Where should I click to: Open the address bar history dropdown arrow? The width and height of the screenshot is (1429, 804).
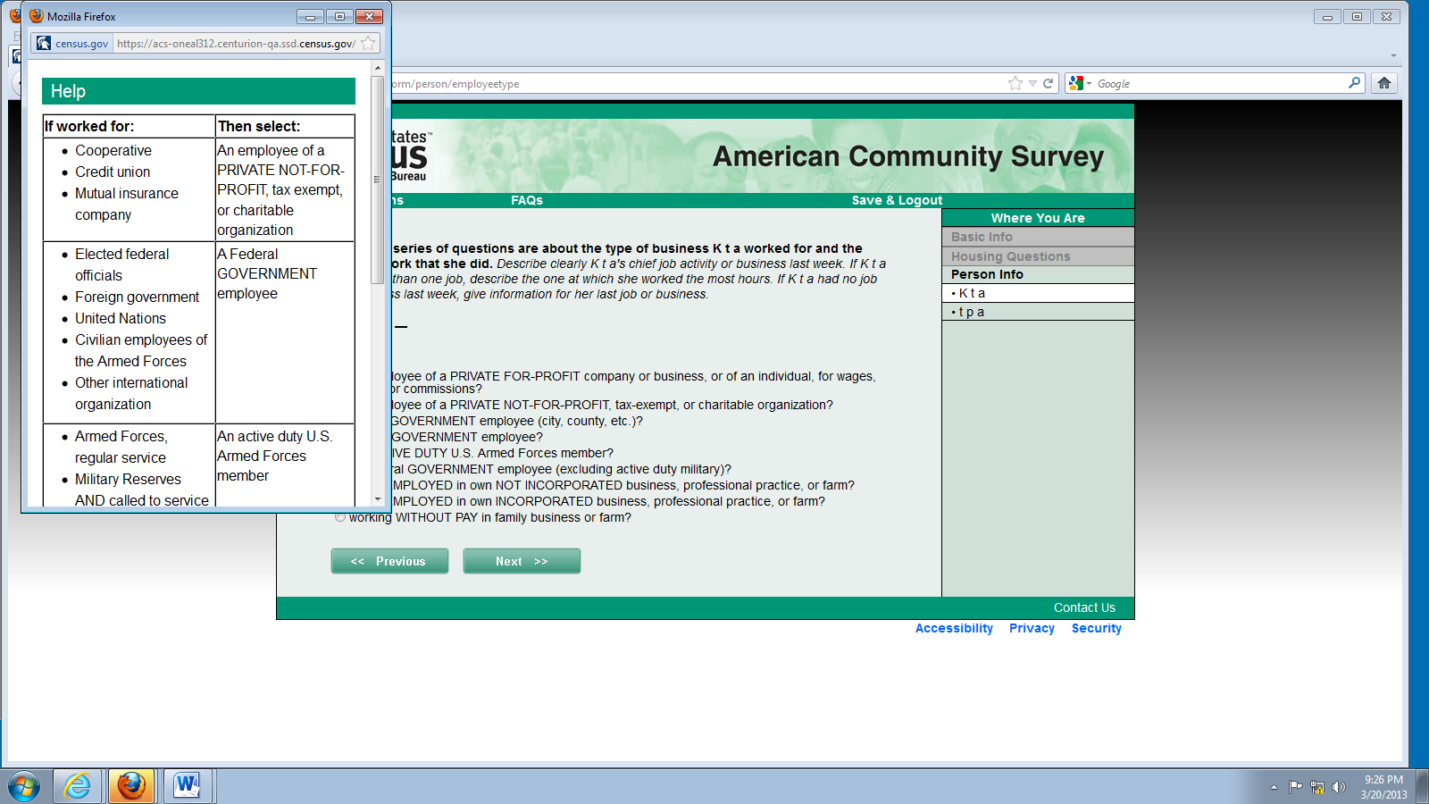[x=1032, y=83]
